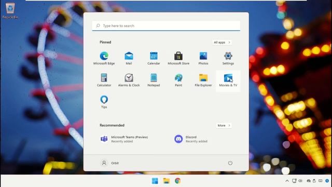The width and height of the screenshot is (332, 187).
Task: Click the network icon in system tray
Action: point(294,181)
